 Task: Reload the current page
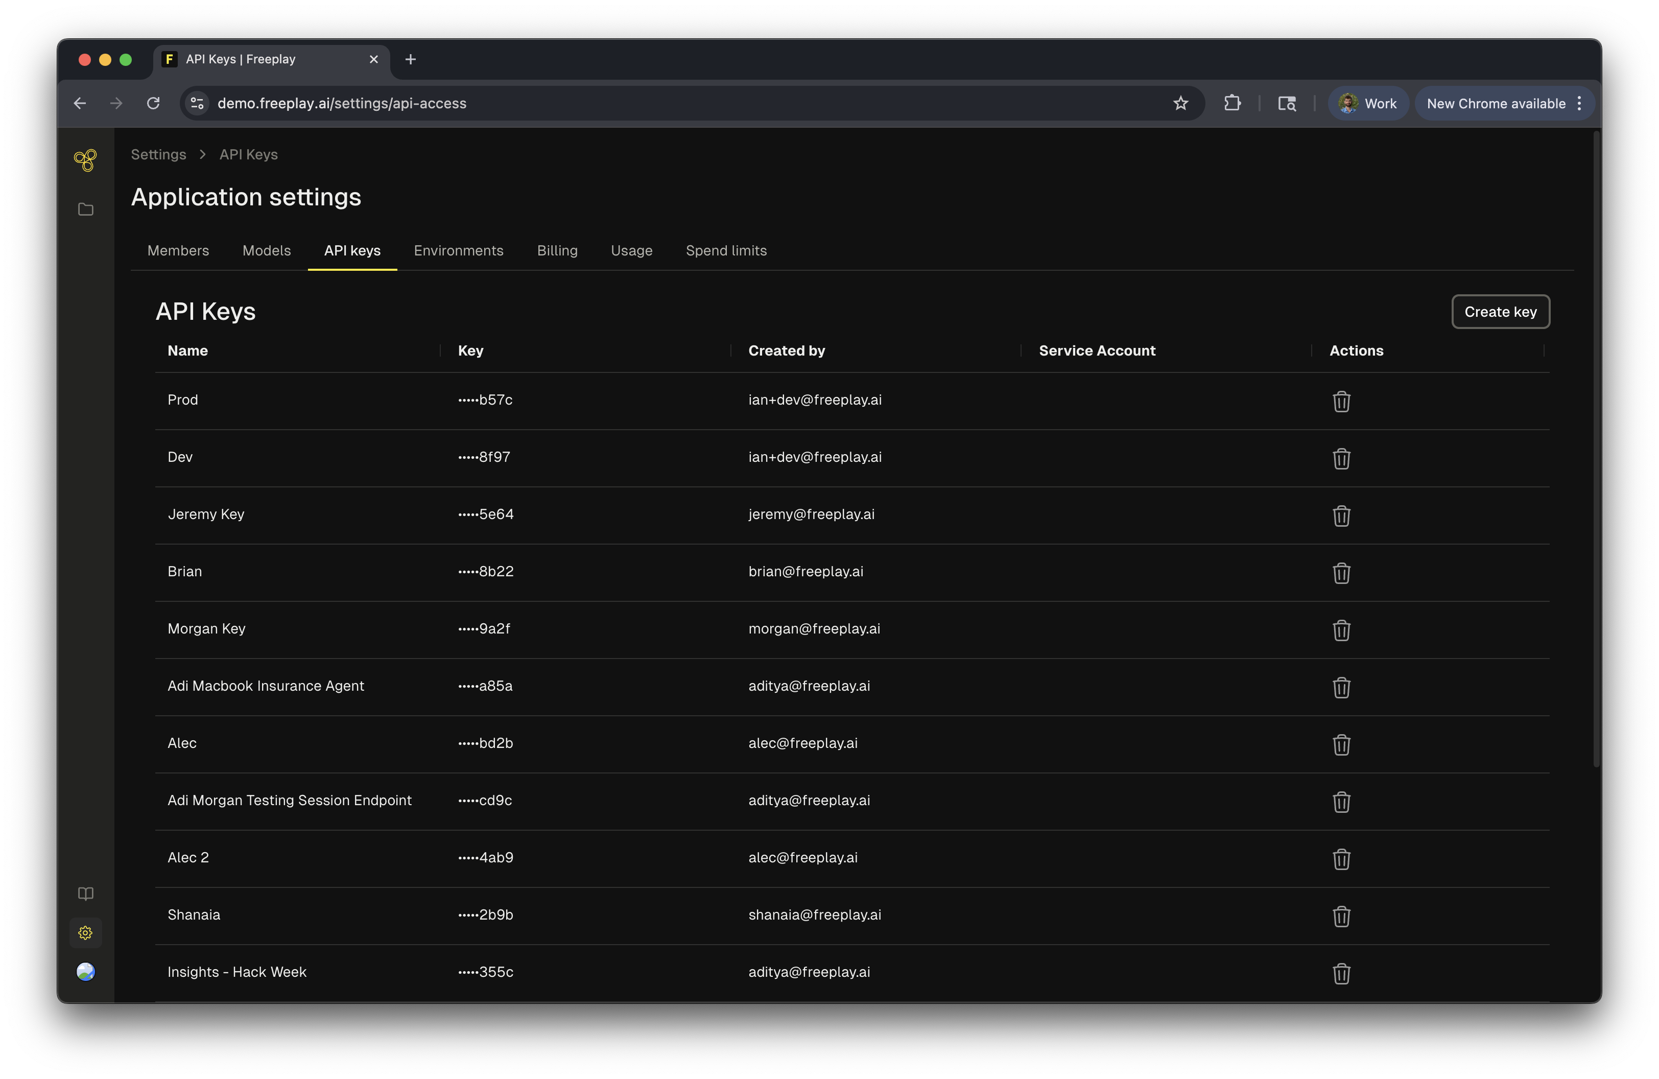coord(153,103)
